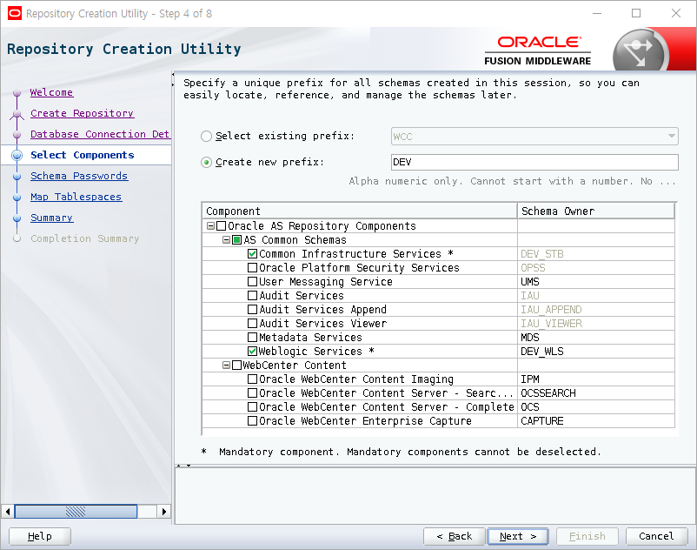Enable Audit Services Viewer checkbox

point(253,323)
